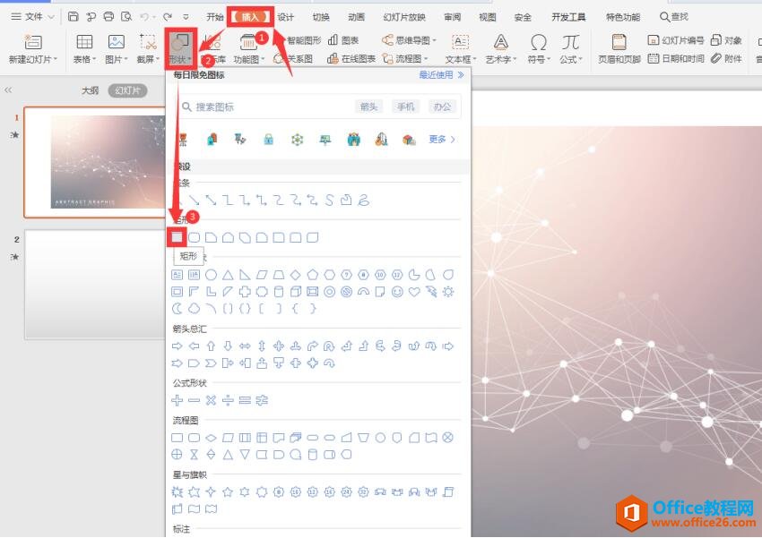762x538 pixels.
Task: Pick the rounded rectangle shape
Action: [194, 237]
